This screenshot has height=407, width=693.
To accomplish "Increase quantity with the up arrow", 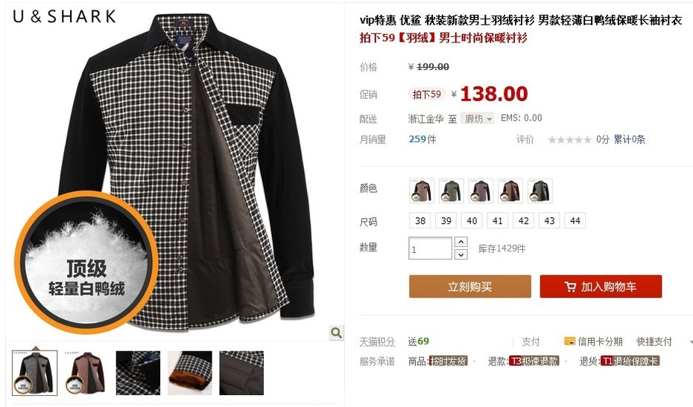I will (x=461, y=242).
